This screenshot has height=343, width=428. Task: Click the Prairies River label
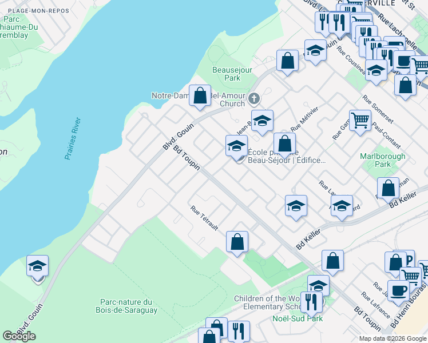(x=73, y=138)
